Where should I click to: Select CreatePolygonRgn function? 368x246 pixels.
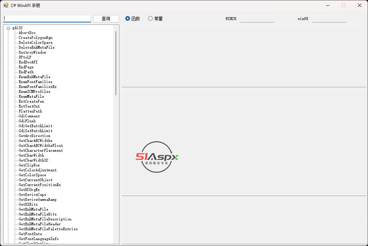pyautogui.click(x=35, y=37)
